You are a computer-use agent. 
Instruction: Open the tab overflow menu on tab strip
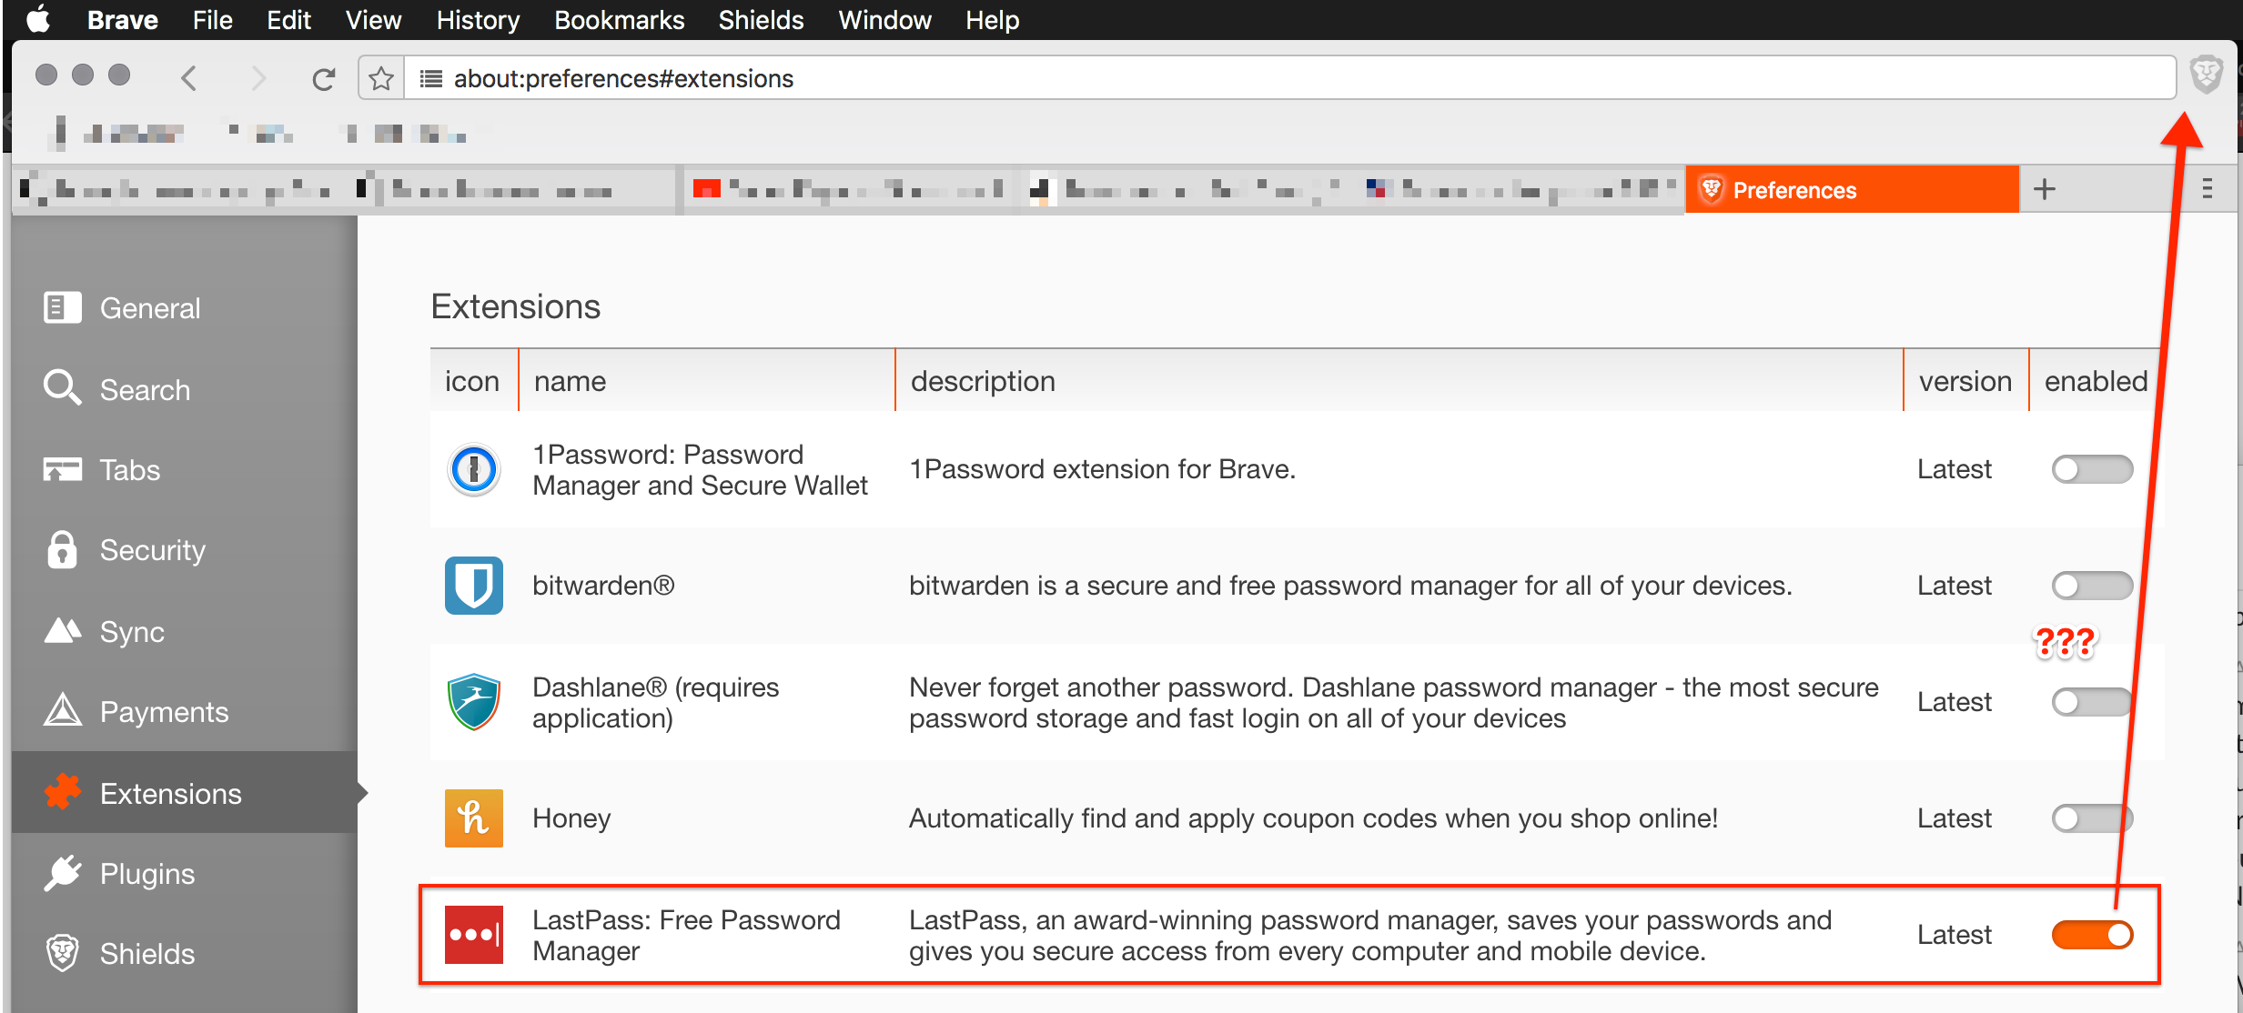click(2208, 188)
